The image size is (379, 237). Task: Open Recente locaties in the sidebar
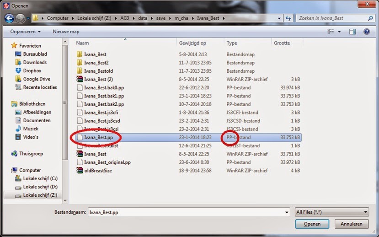(x=40, y=87)
